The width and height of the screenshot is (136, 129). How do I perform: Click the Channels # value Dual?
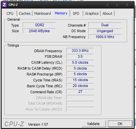(105, 25)
